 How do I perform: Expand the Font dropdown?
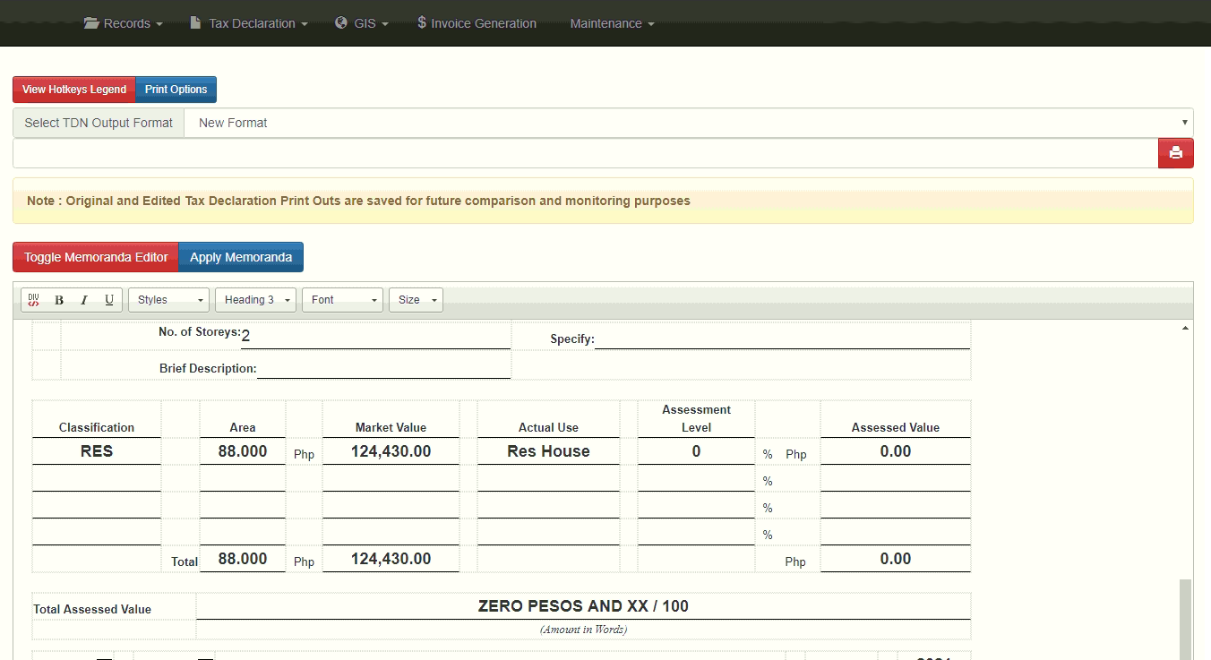[x=343, y=300]
